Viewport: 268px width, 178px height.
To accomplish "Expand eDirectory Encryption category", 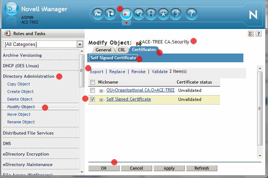I will 26,154.
